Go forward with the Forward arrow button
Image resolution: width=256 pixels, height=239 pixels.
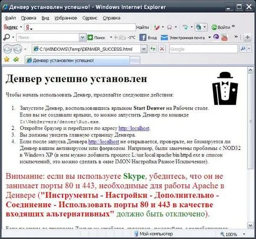[18, 49]
